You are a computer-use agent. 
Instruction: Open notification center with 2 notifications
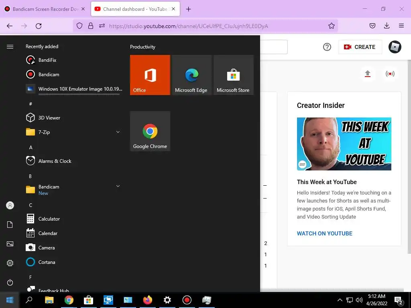399,300
